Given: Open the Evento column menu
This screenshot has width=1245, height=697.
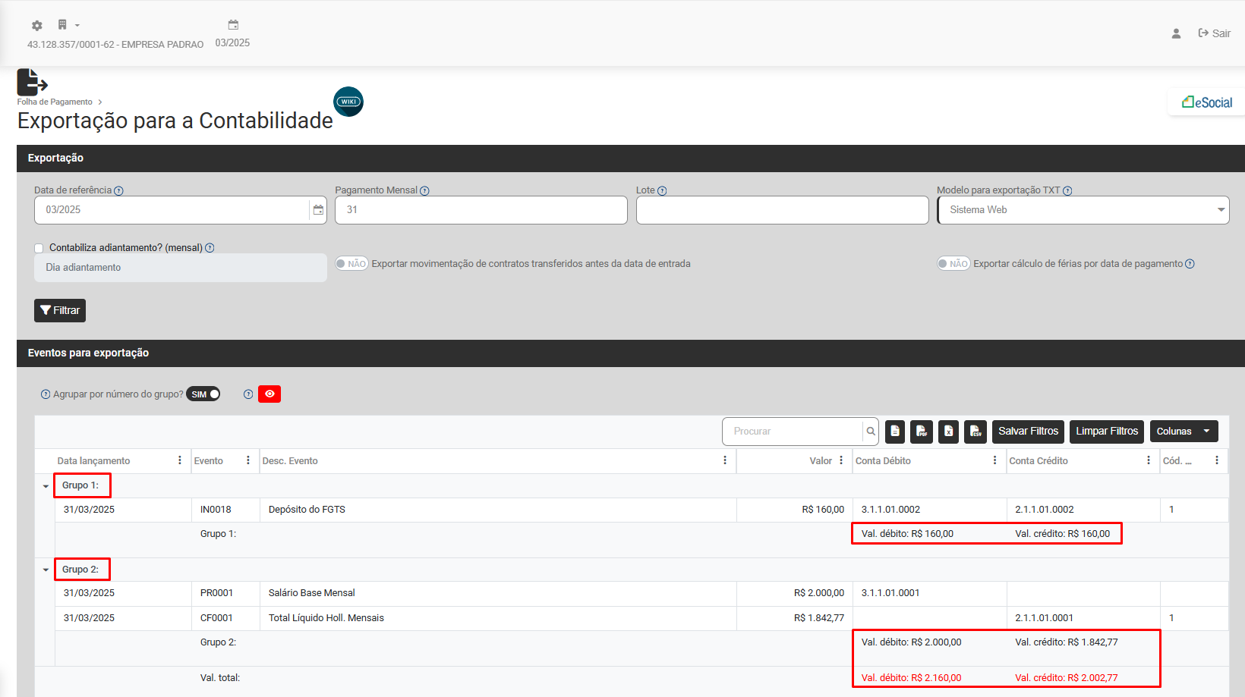Looking at the screenshot, I should coord(248,460).
